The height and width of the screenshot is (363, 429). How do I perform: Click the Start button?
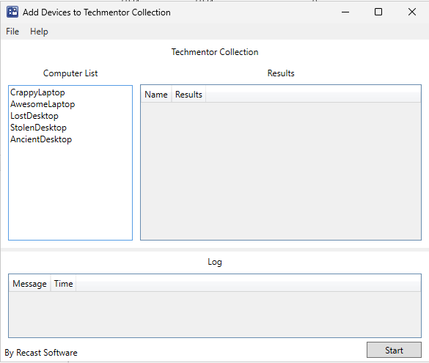click(394, 350)
